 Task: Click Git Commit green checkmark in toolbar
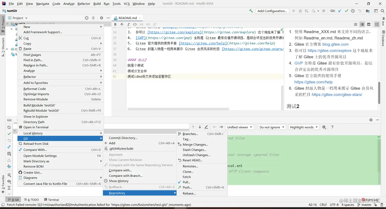coord(346,11)
